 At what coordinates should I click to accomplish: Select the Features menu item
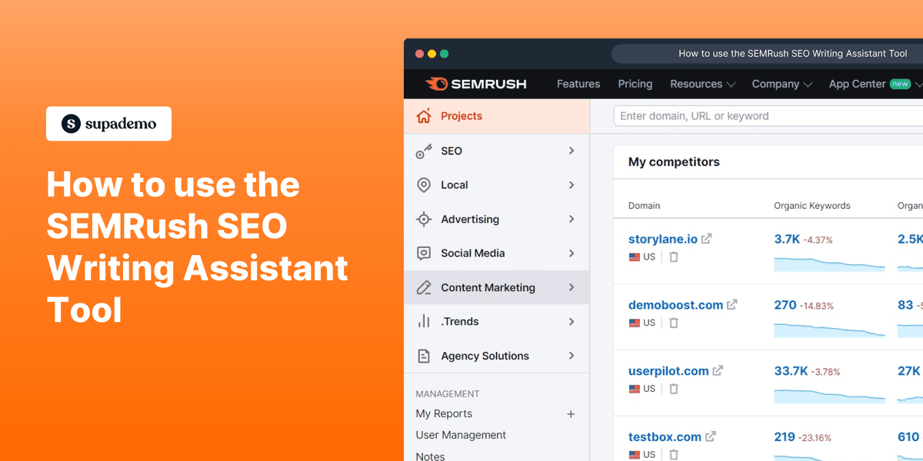[578, 84]
